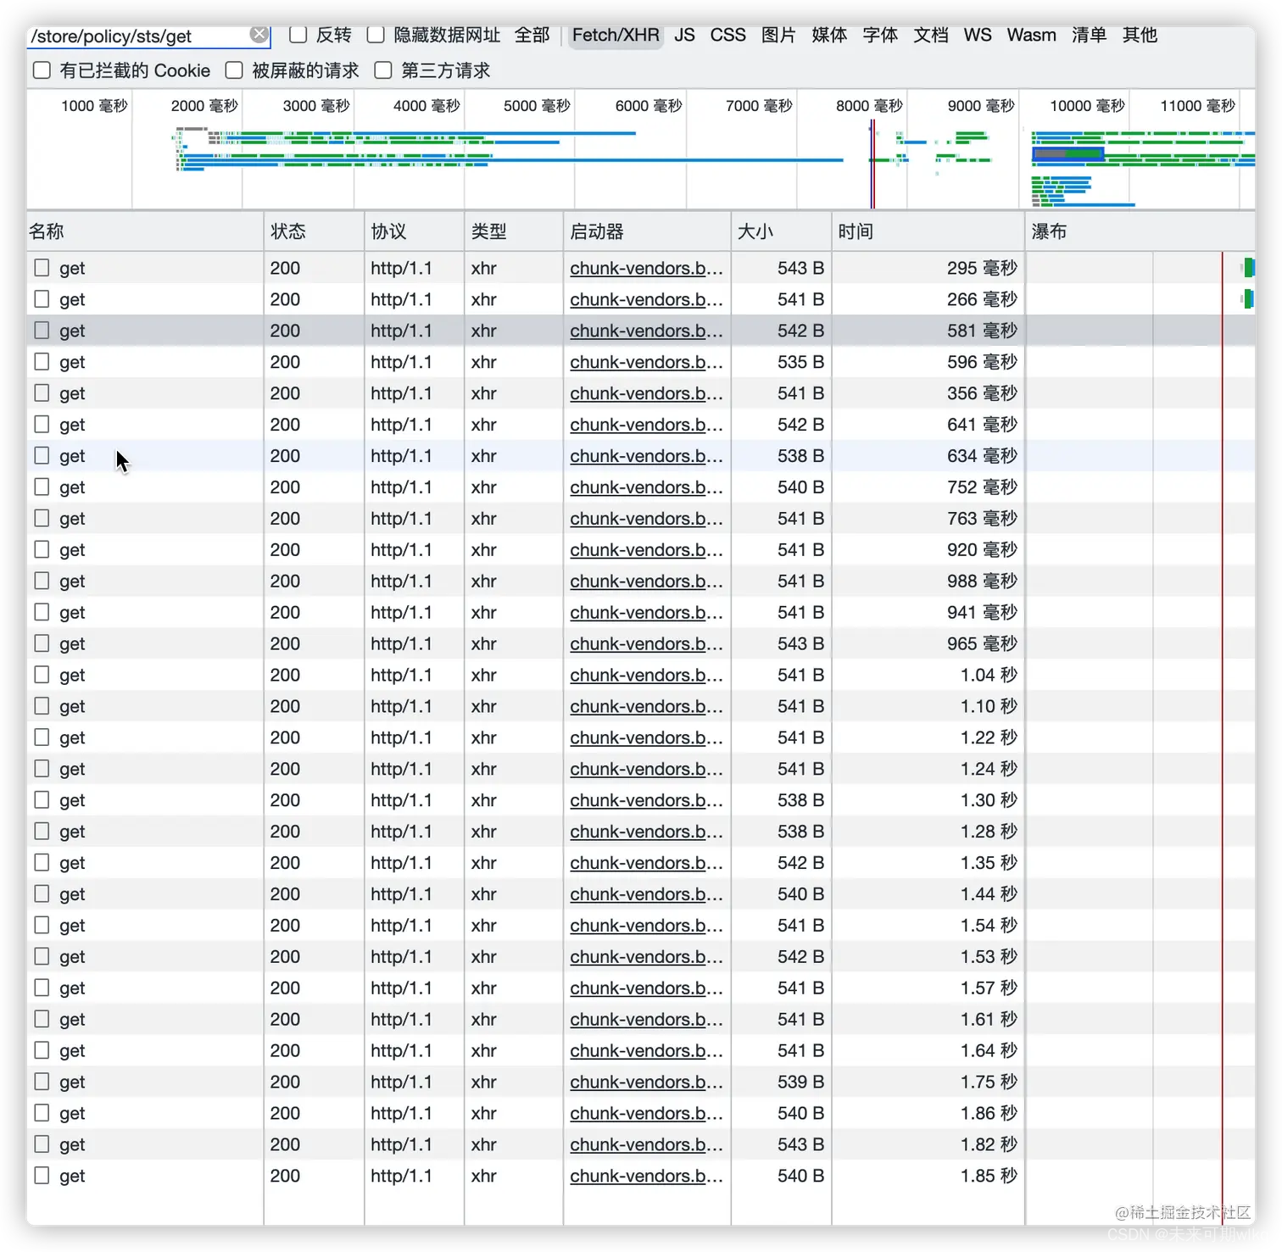Screen dimensions: 1282x1252
Task: Open chunk-vendors initiator link in 1.86 秒 row
Action: tap(646, 1113)
